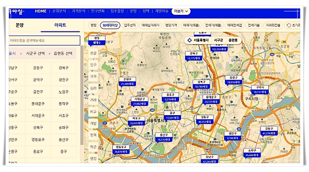Focus the apartment name search field
Image resolution: width=309 pixels, height=172 pixels.
pos(44,41)
